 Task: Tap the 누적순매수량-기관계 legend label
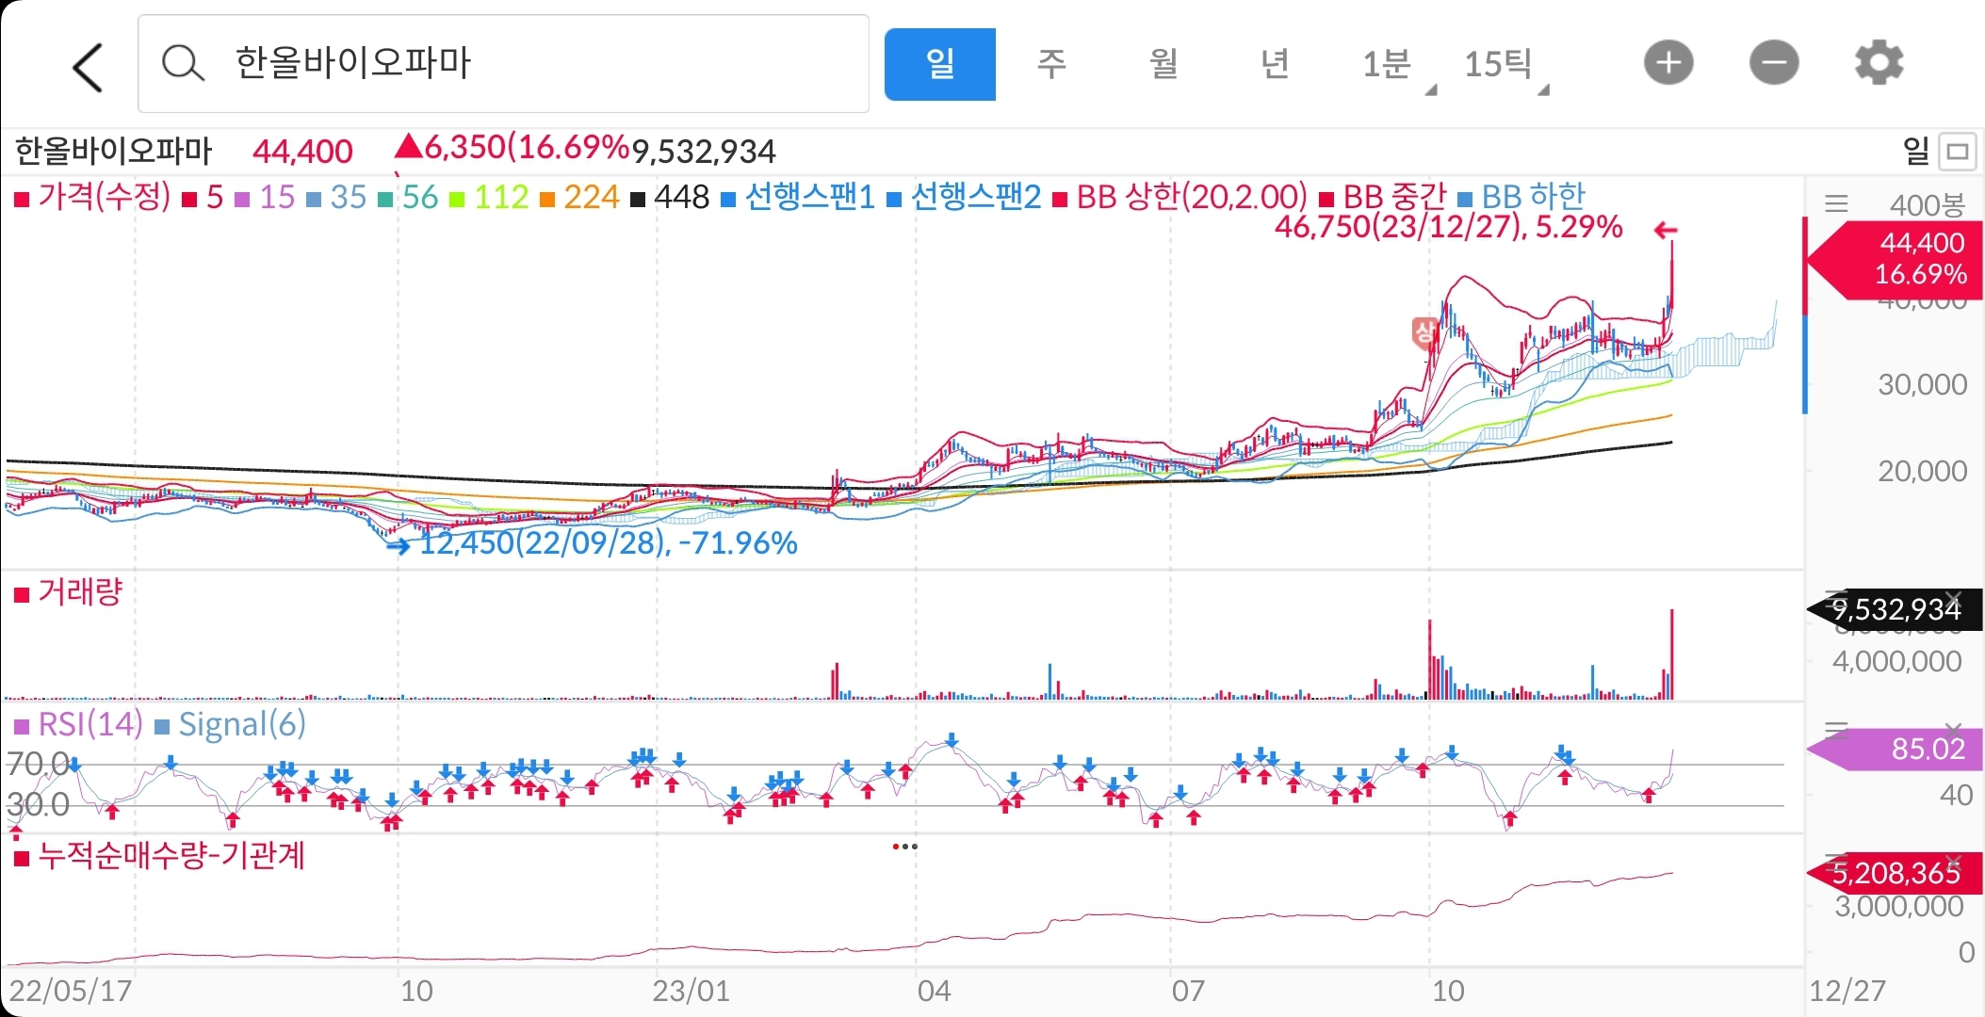[159, 856]
